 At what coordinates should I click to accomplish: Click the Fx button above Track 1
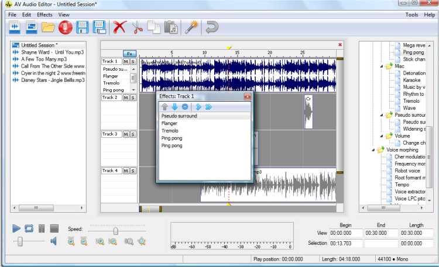click(129, 53)
